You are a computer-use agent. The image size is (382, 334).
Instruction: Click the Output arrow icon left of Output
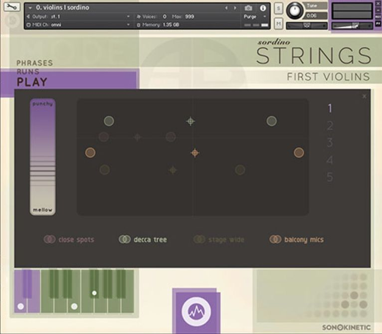tap(28, 17)
